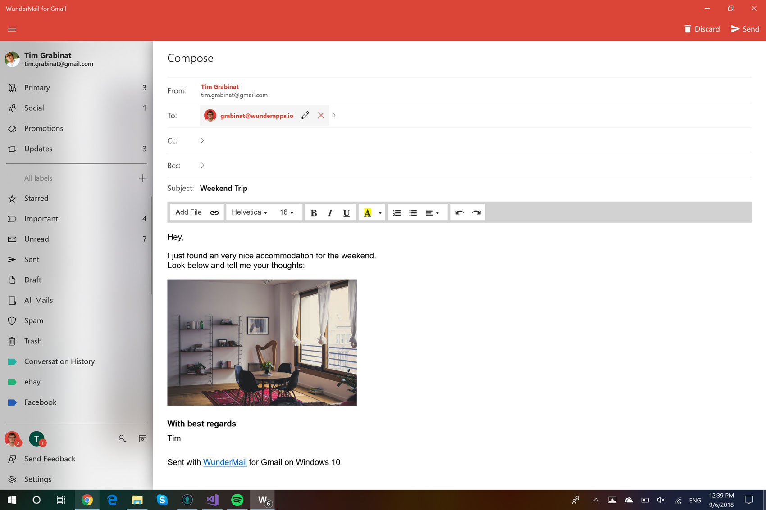766x510 pixels.
Task: Open Skype from the taskbar
Action: pyautogui.click(x=162, y=500)
